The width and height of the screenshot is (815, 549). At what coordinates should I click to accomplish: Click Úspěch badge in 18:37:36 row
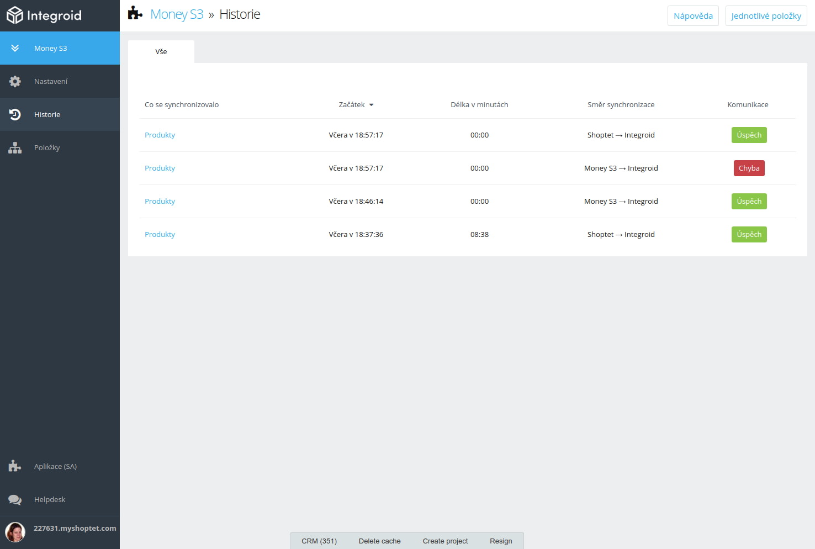click(749, 234)
